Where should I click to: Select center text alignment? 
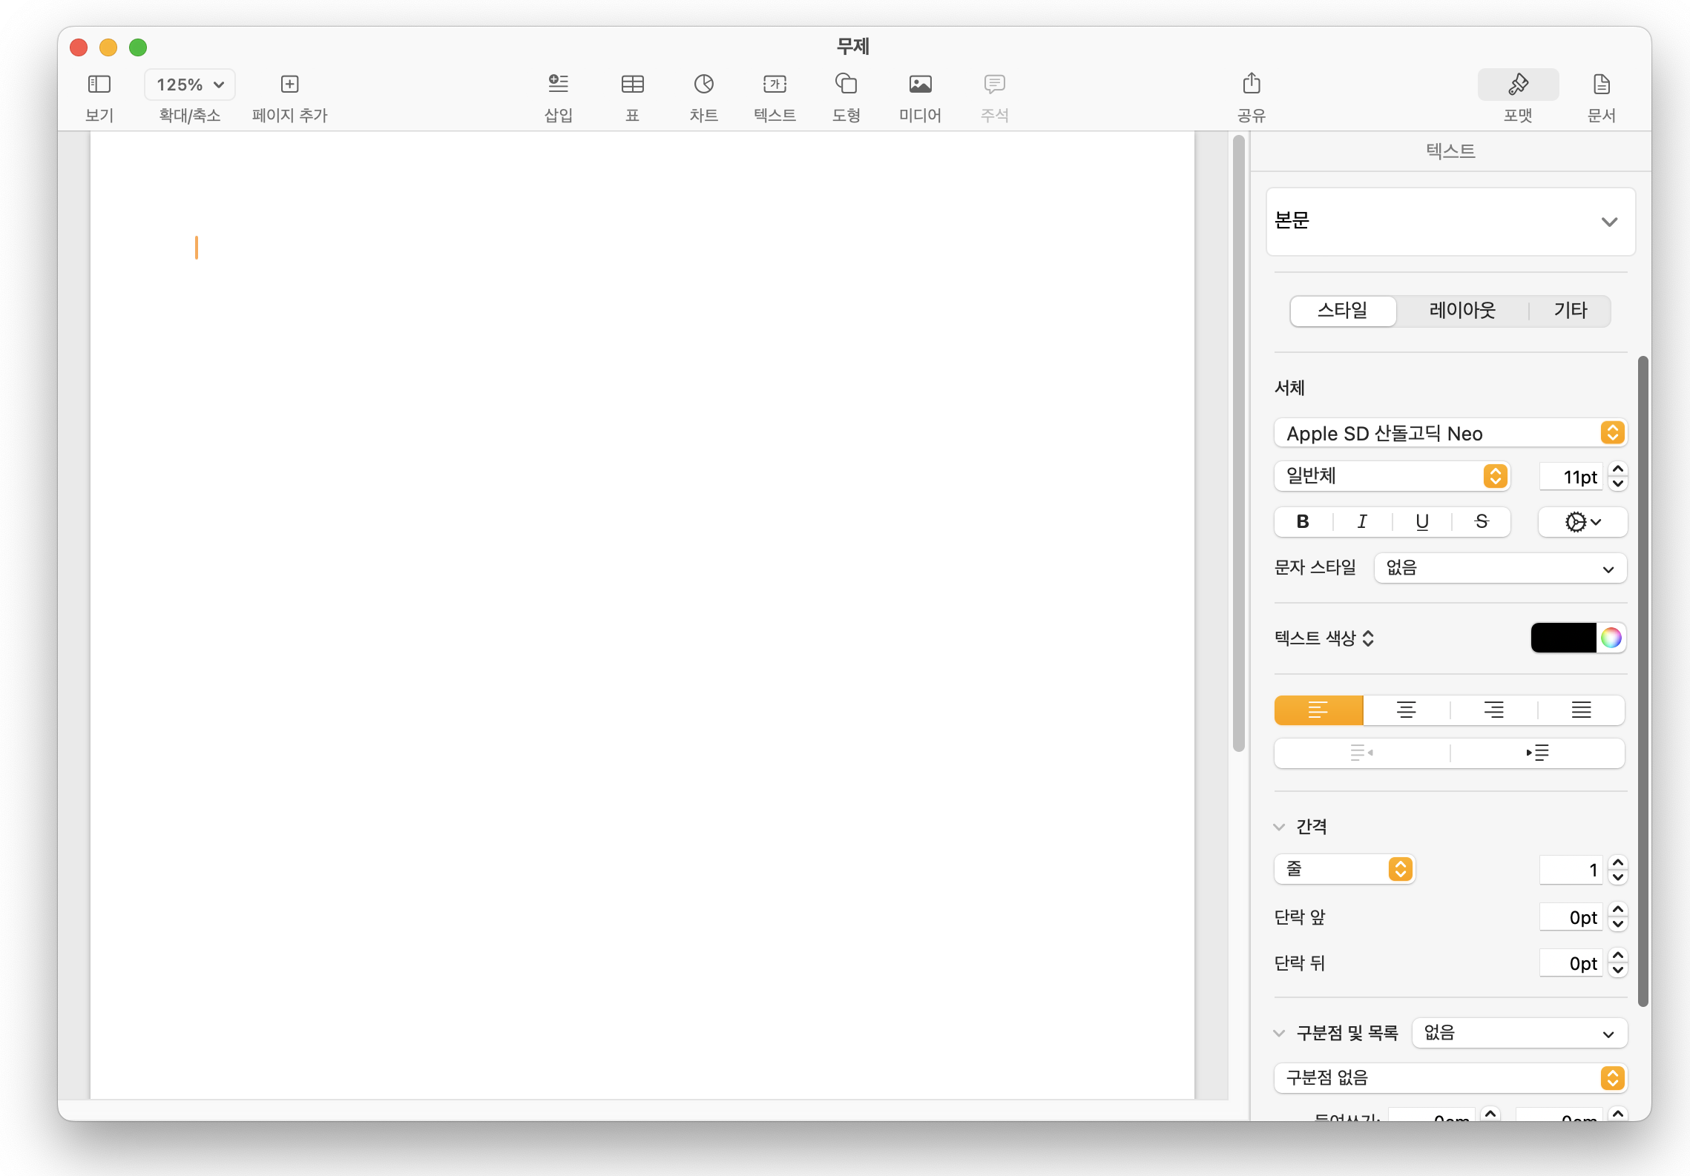(1406, 710)
